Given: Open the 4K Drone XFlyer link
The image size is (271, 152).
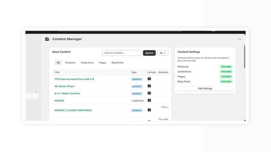Looking at the screenshot, I should (64, 86).
